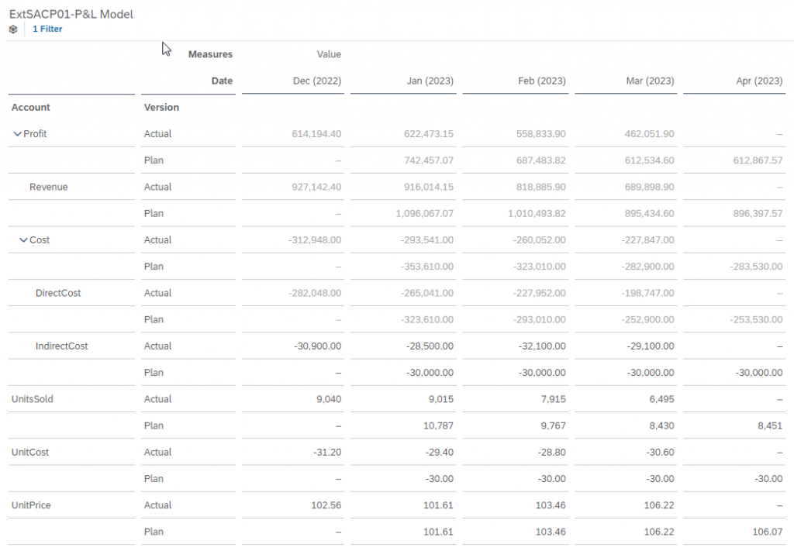Select UnitPrice actual cell 102.56
The width and height of the screenshot is (794, 551).
pyautogui.click(x=326, y=505)
